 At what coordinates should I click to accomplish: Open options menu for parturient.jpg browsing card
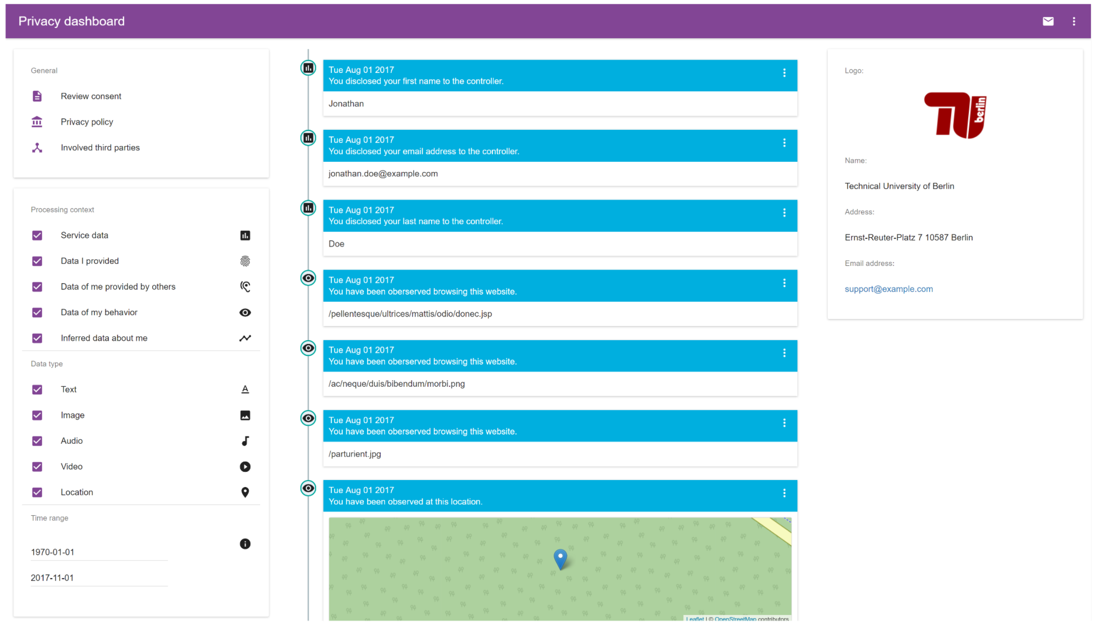tap(784, 423)
